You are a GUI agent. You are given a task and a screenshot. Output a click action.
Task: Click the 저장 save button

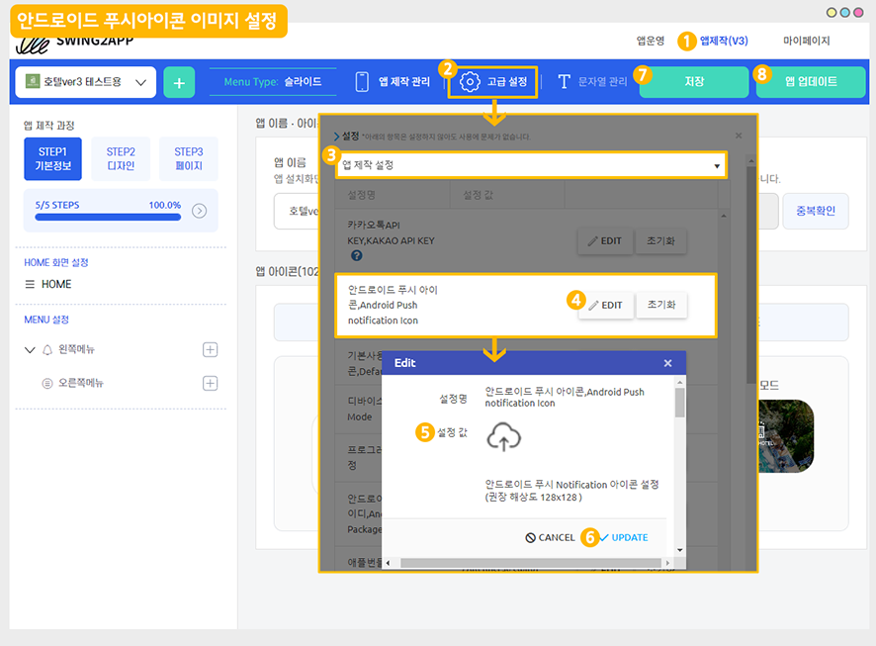[x=693, y=82]
